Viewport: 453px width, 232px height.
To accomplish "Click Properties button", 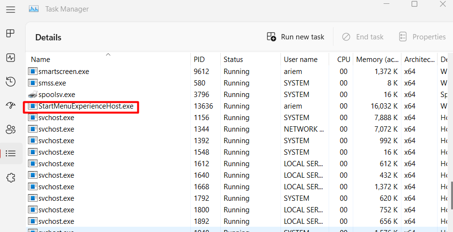I will click(422, 37).
